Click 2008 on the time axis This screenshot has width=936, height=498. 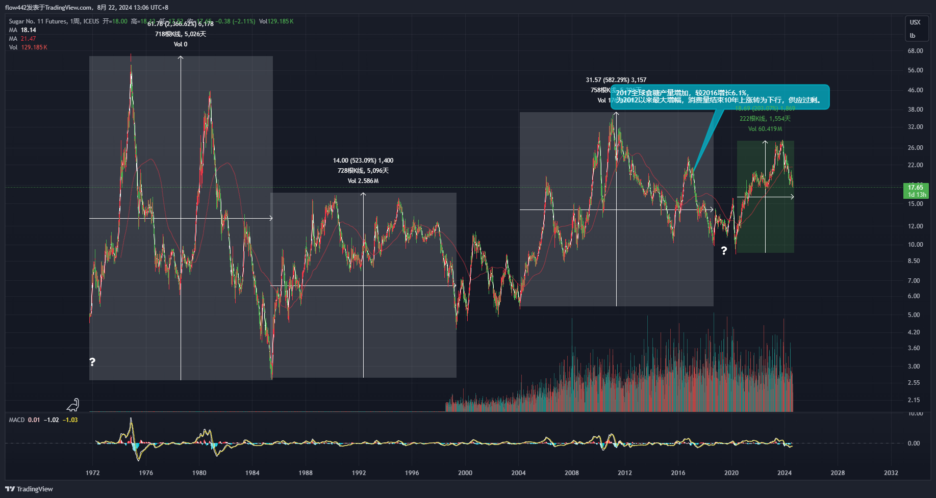(x=572, y=473)
